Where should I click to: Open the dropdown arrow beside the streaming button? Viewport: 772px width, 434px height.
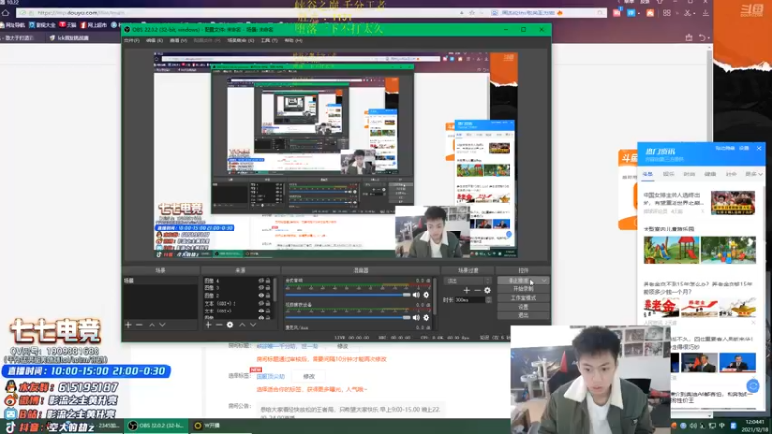point(544,280)
